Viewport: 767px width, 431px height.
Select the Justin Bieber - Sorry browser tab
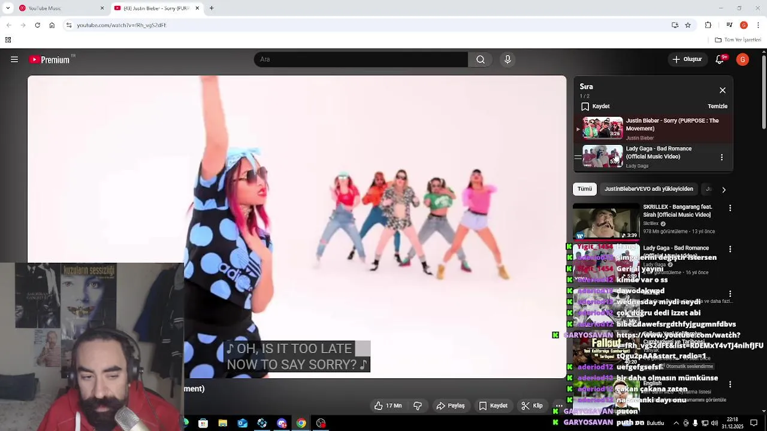coord(157,8)
